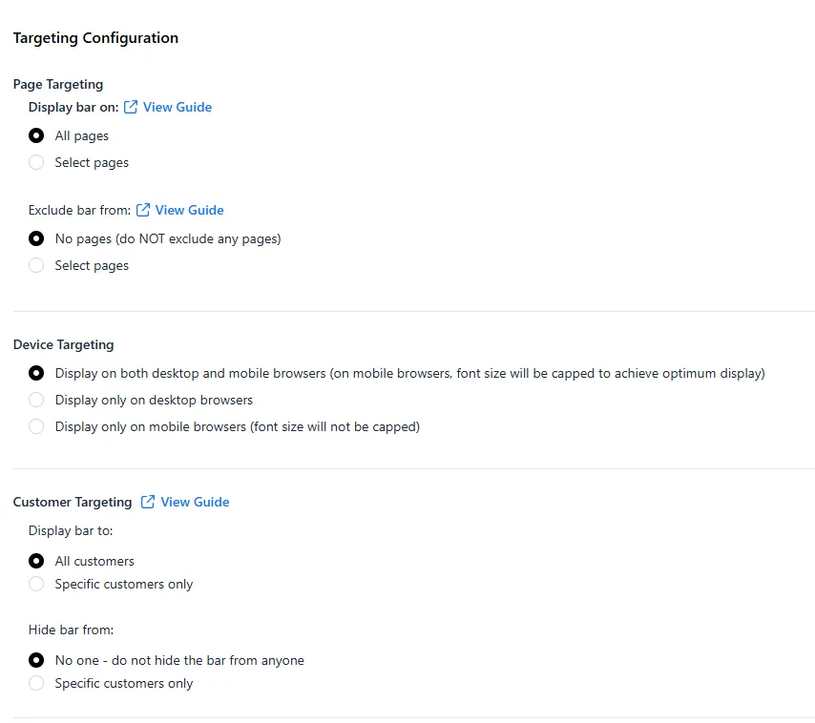Choose Display only on mobile browsers
815x723 pixels.
[36, 426]
